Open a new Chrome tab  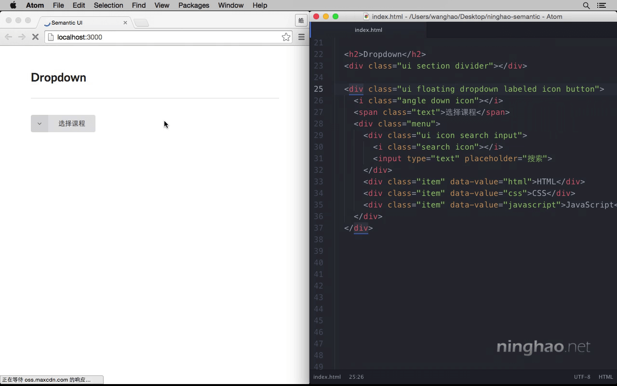[x=141, y=23]
